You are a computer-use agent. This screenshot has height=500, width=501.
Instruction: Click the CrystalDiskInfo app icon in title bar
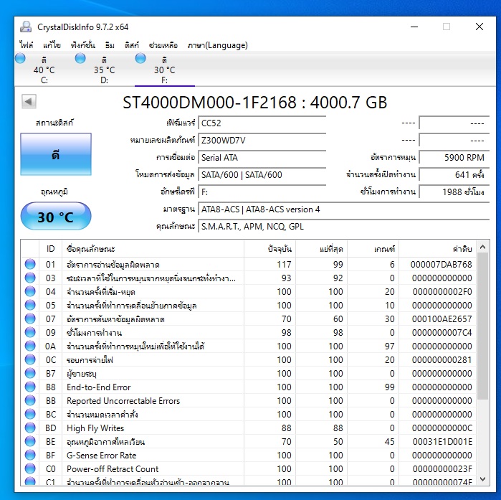click(x=26, y=27)
